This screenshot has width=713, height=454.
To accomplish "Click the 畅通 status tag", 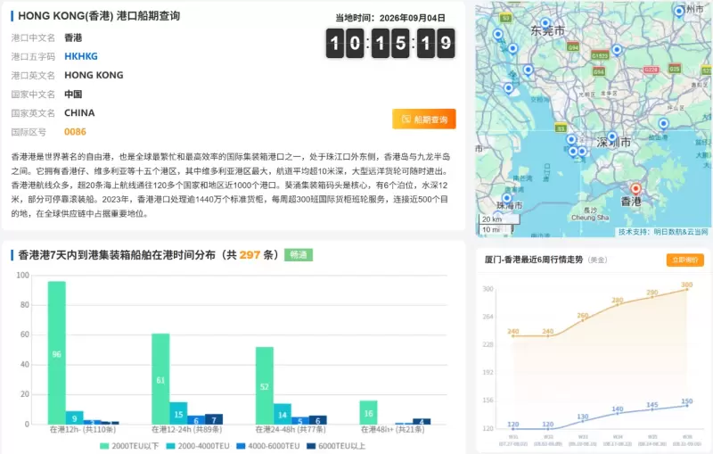I will click(x=299, y=255).
